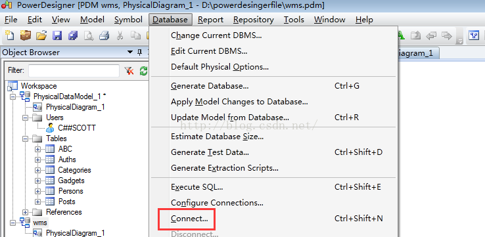
Task: Select PhysicalDiagram_1 under PhysicalDataModel_1
Action: tap(75, 107)
